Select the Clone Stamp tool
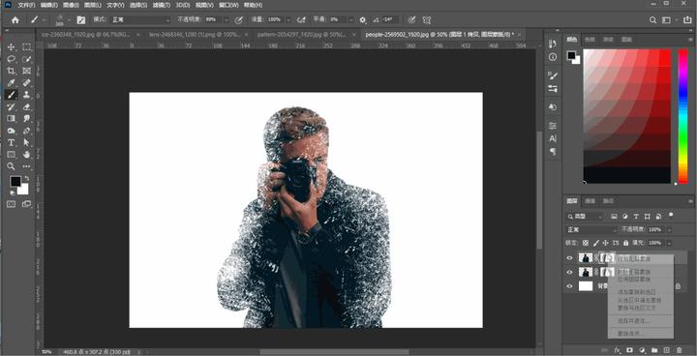 (27, 95)
